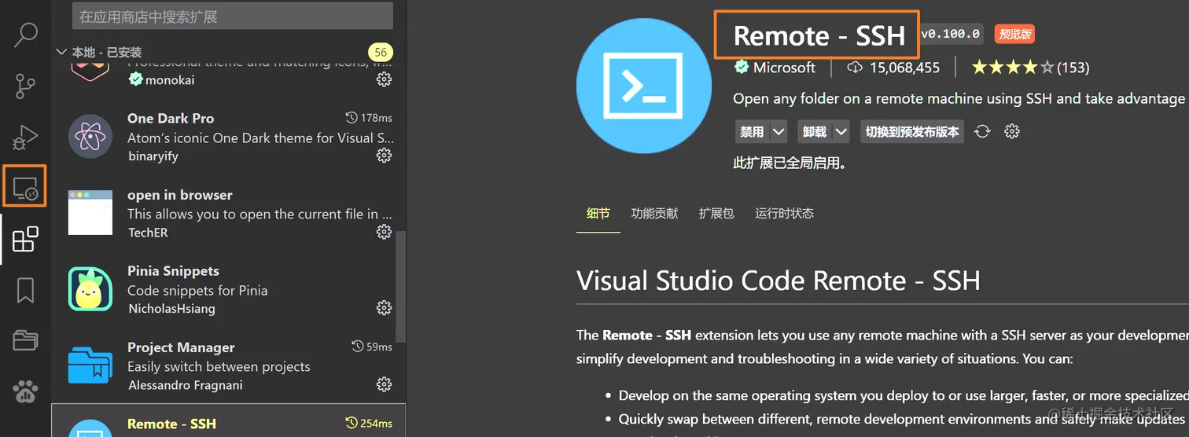This screenshot has width=1189, height=437.
Task: Select the open in browser extension title
Action: pos(180,195)
